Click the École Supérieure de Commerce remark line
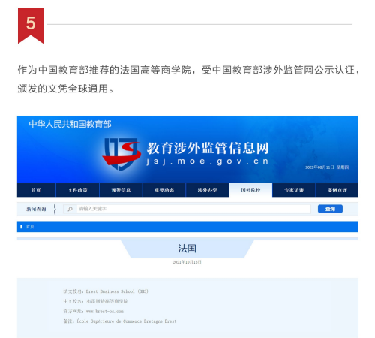The image size is (375, 338). click(x=120, y=321)
